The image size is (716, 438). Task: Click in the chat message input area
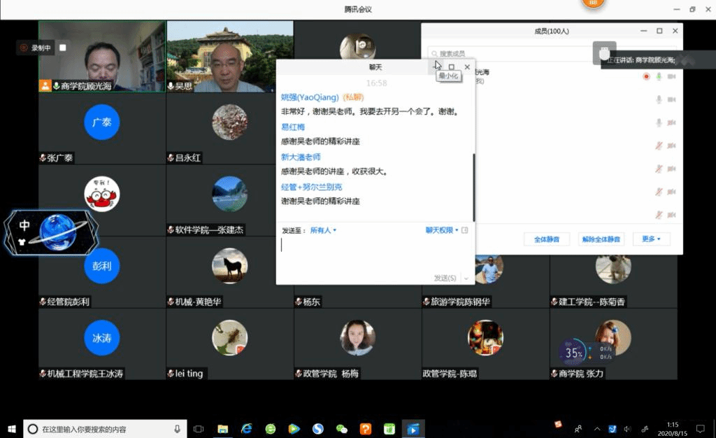375,254
